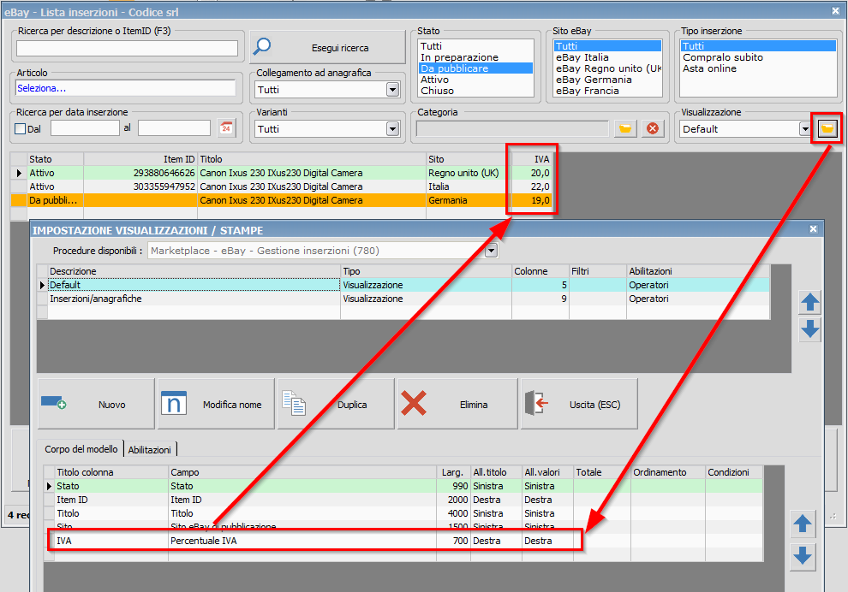
Task: Select Tutti in the Stato list
Action: click(x=475, y=46)
